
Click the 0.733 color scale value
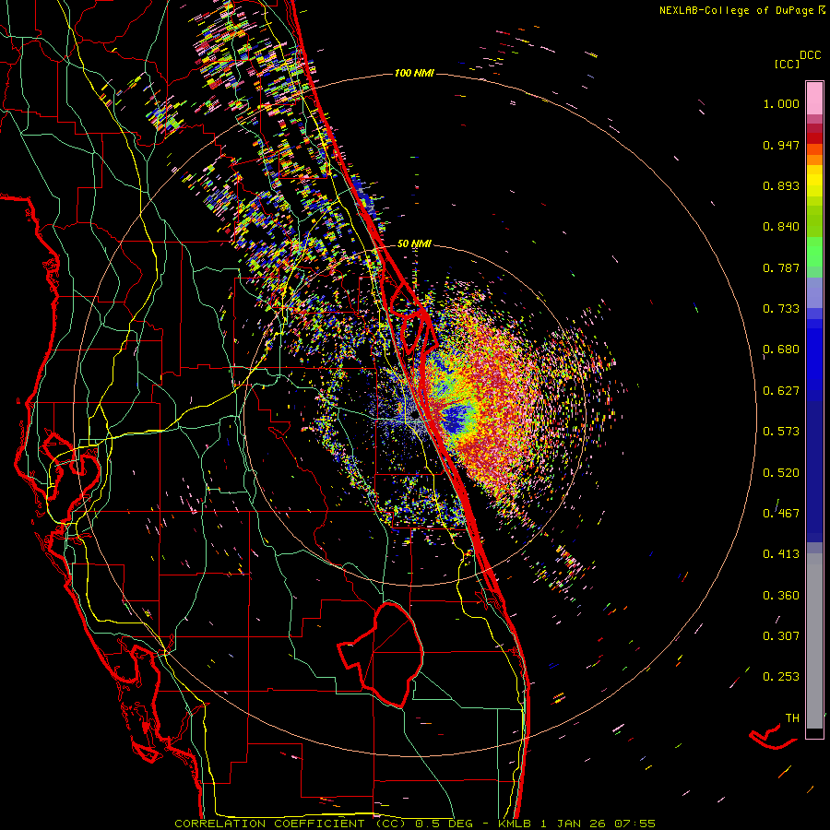pos(781,309)
